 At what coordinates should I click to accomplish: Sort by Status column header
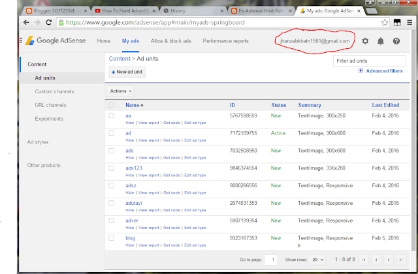pyautogui.click(x=279, y=105)
